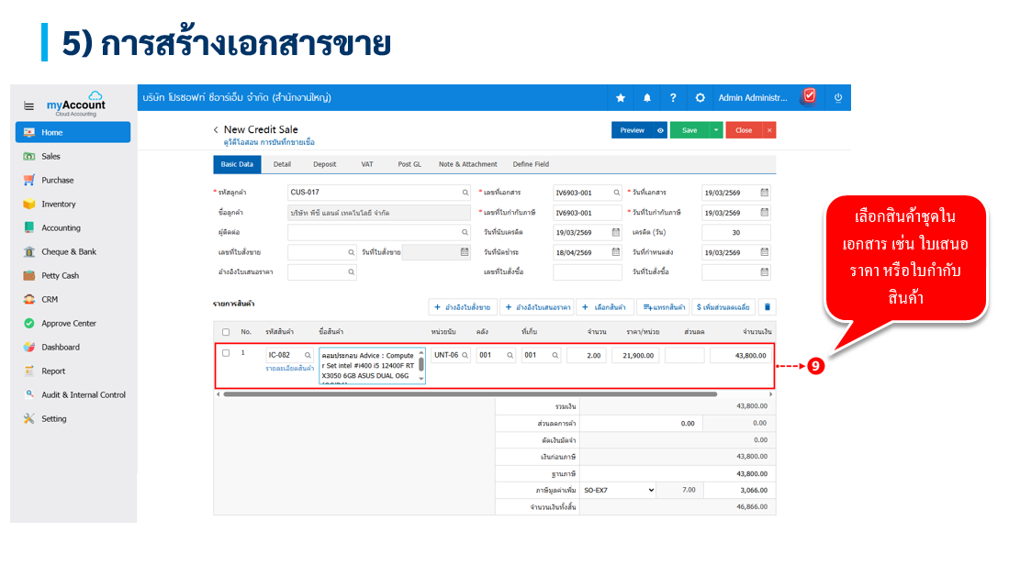Search customer code CUS-017 magnifier icon
1009x565 pixels.
[x=465, y=194]
